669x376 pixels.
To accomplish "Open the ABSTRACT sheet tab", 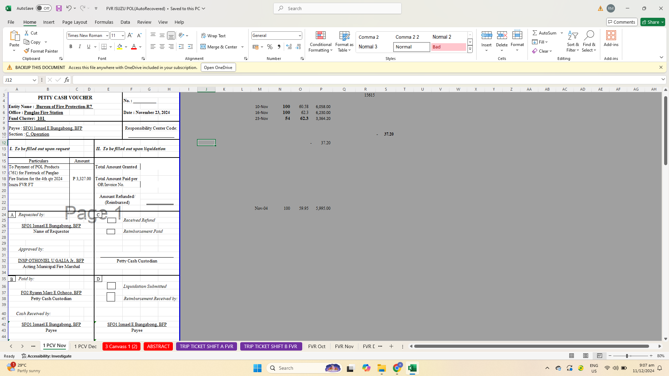I will pyautogui.click(x=158, y=346).
